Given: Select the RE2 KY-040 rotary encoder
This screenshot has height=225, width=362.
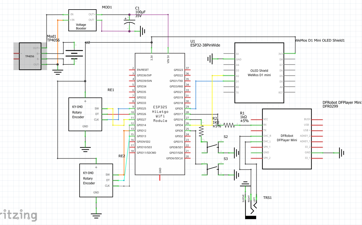Looking at the screenshot, I should click(96, 180).
